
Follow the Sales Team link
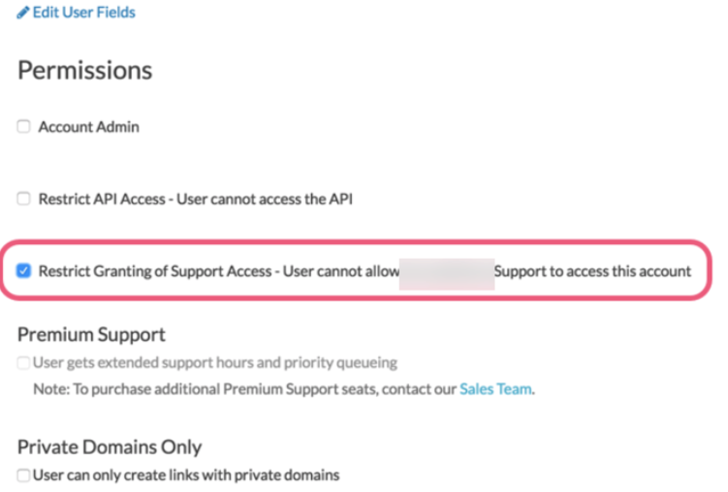[495, 389]
